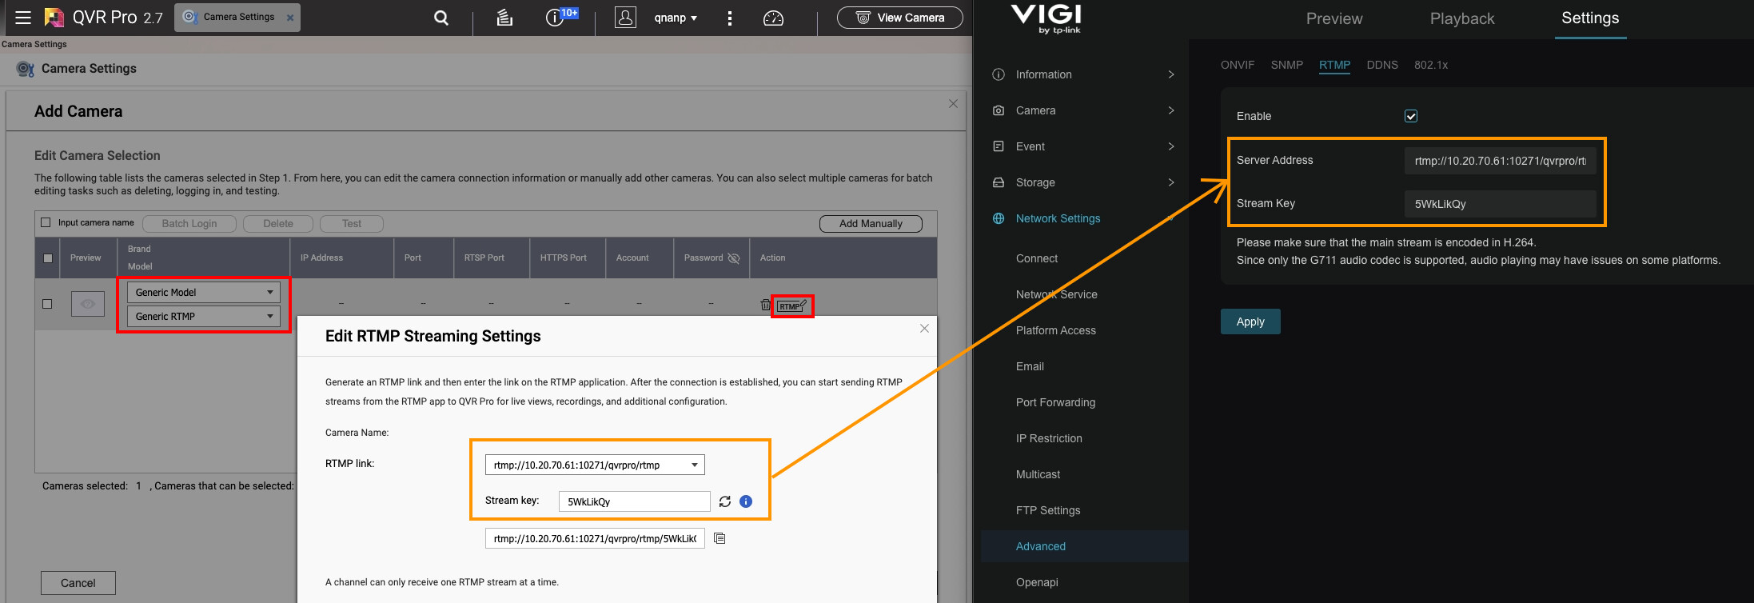Copy the full RTMP link
The image size is (1754, 603).
720,538
